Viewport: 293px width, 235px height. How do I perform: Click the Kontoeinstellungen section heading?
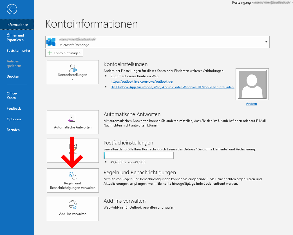pos(126,64)
